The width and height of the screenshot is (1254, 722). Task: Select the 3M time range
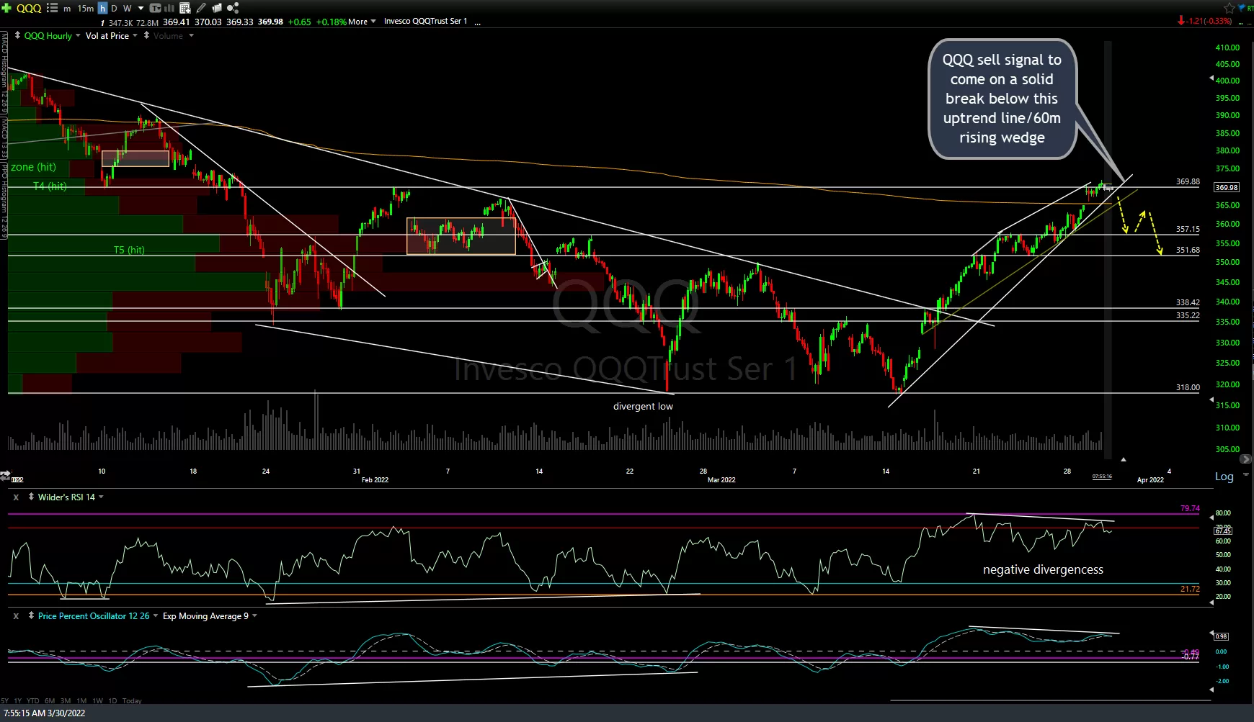tap(66, 701)
